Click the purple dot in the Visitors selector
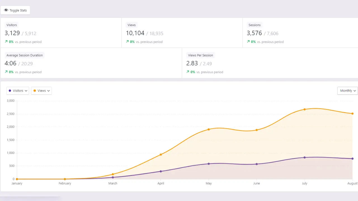The height and width of the screenshot is (201, 358). [x=10, y=90]
